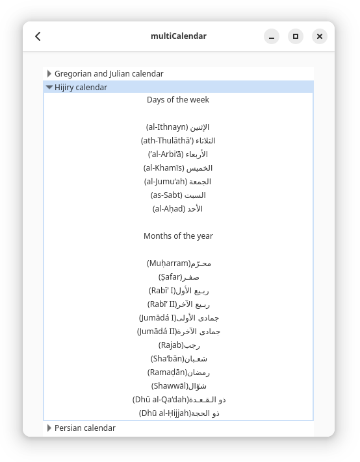Select the Persian calendar row label

[x=85, y=428]
